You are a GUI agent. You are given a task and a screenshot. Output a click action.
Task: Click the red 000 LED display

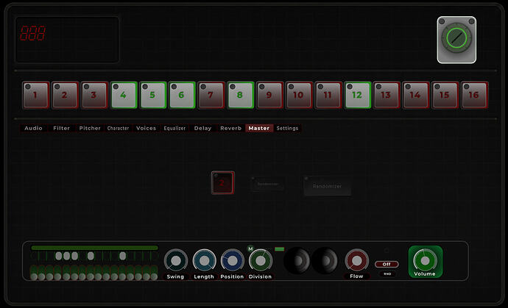(x=32, y=33)
